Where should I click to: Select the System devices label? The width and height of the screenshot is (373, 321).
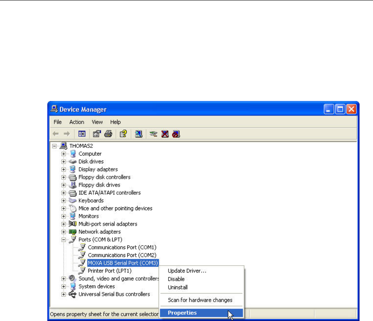pyautogui.click(x=97, y=286)
